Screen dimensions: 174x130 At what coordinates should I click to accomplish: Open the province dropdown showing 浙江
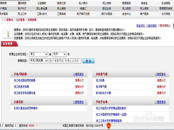coord(39,54)
